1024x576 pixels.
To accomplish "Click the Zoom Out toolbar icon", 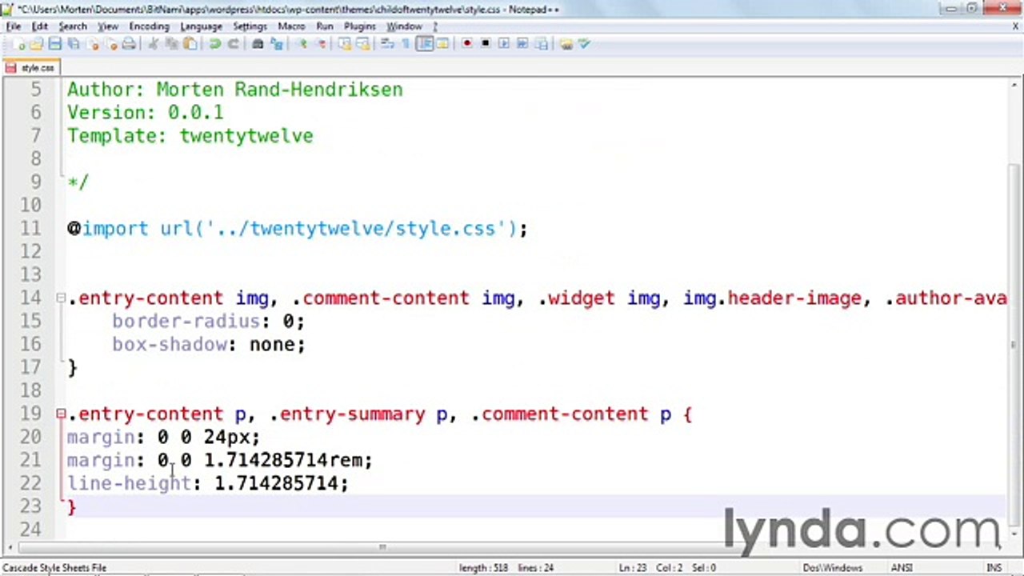I will click(321, 44).
